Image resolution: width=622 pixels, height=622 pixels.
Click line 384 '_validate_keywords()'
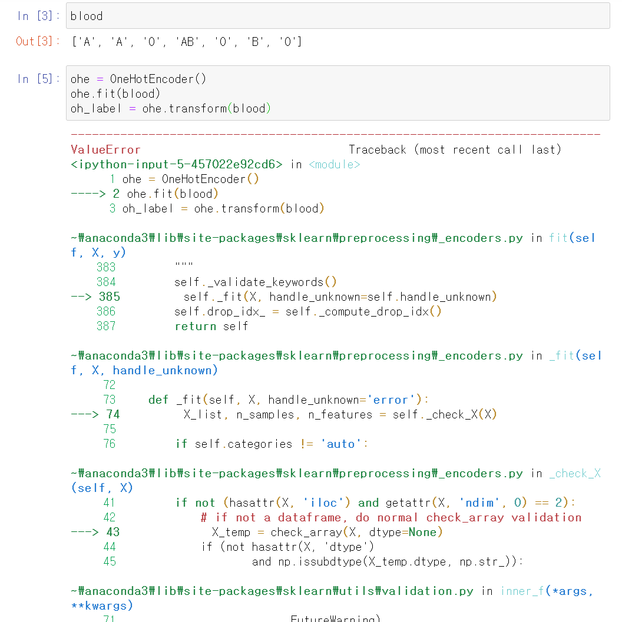(x=255, y=282)
